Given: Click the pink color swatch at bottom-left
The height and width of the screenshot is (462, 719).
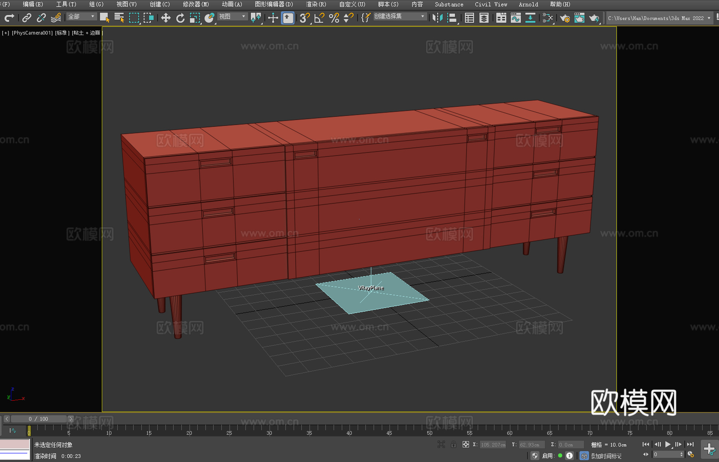Looking at the screenshot, I should pyautogui.click(x=15, y=444).
